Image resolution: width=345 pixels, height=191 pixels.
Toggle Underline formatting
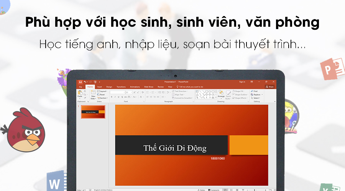coord(118,97)
